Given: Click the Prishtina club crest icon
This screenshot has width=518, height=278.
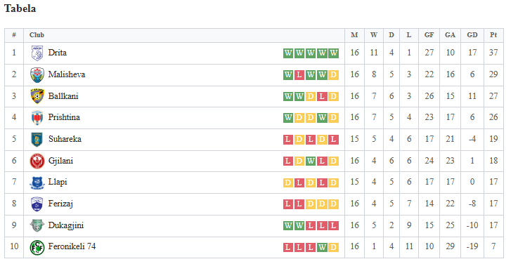Looking at the screenshot, I should coord(37,118).
